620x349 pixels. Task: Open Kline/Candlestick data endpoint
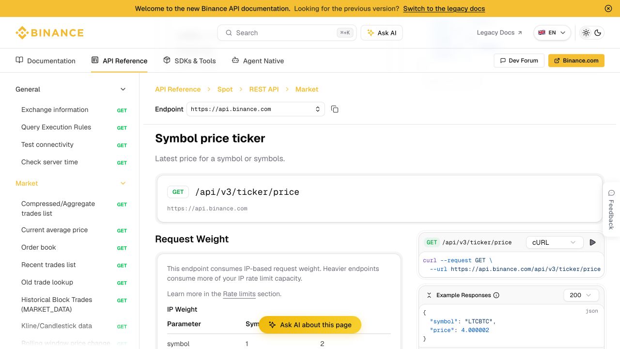point(74,326)
